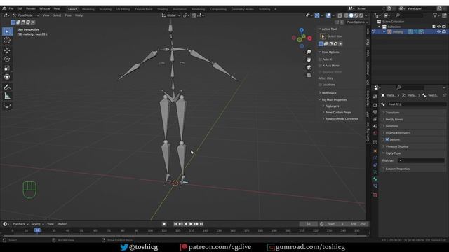This screenshot has width=449, height=252.
Task: Click the current frame marker on timeline
Action: (x=37, y=230)
